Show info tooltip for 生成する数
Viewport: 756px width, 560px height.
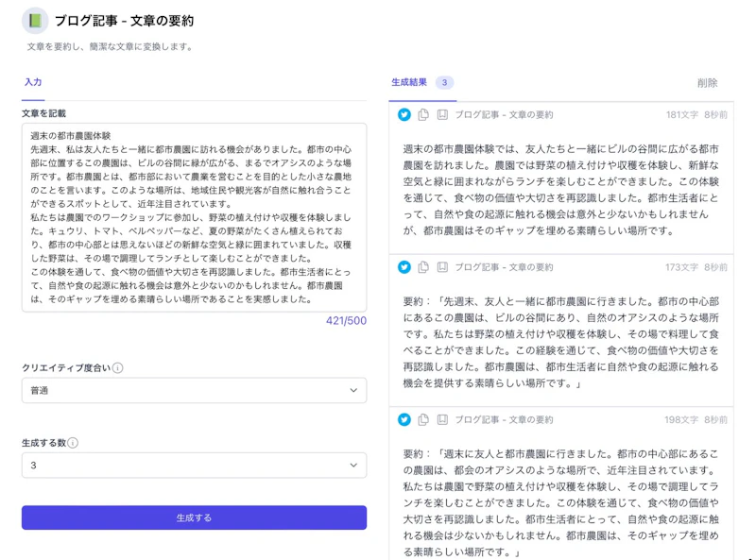[x=73, y=443]
